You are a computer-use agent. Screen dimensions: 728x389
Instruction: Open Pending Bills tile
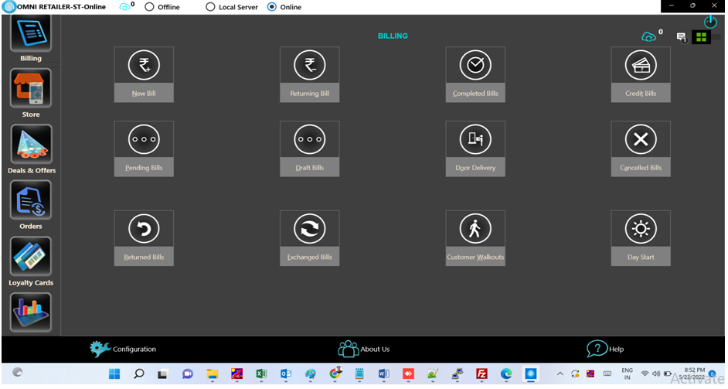(144, 148)
